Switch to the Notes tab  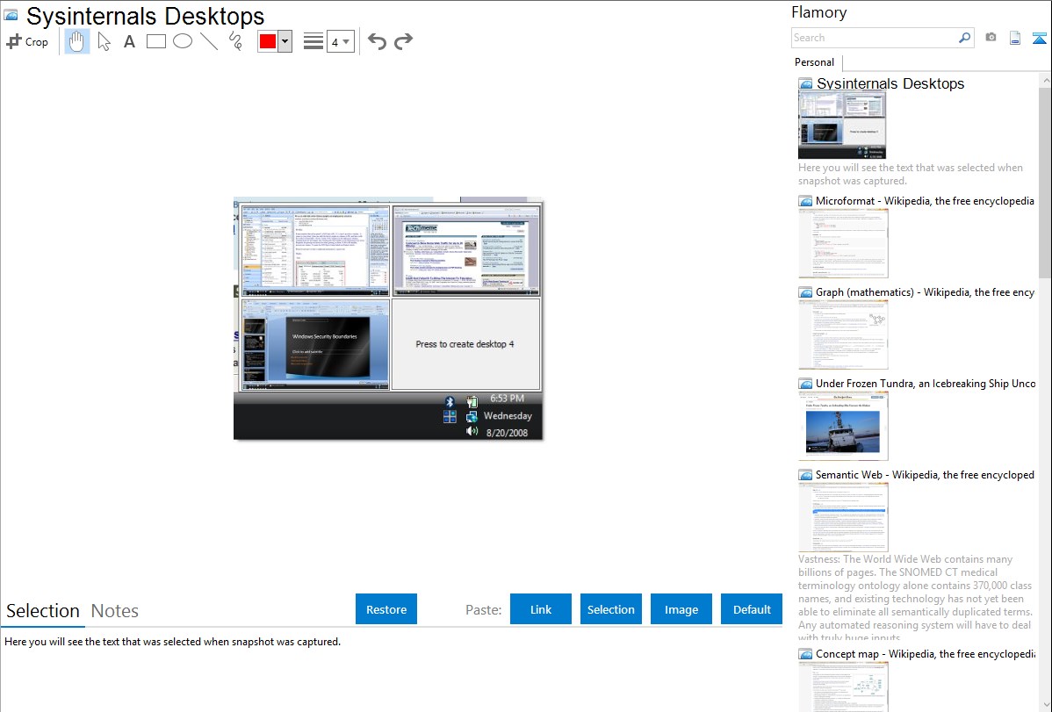pos(115,611)
